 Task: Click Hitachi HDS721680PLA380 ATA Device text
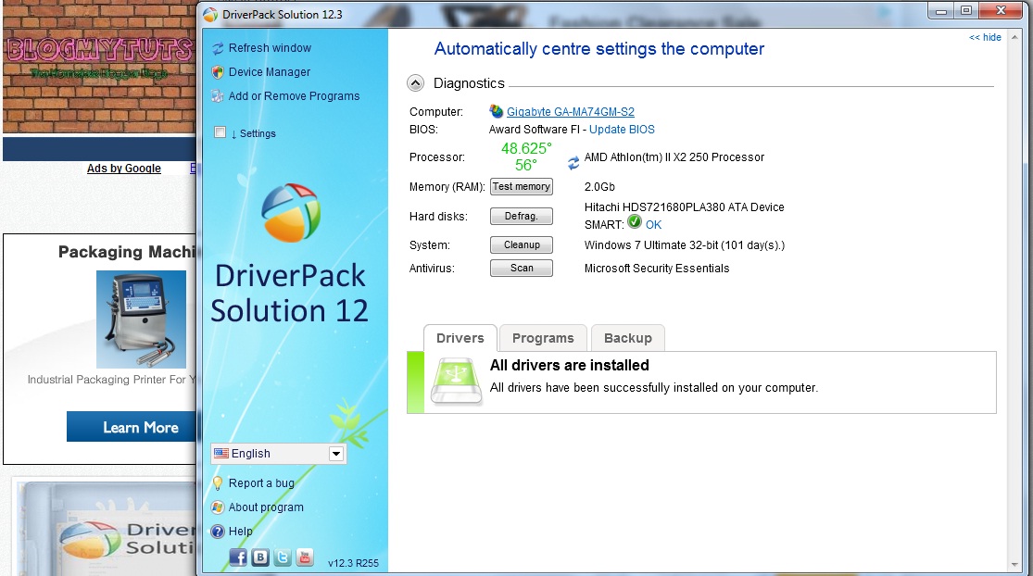point(684,207)
